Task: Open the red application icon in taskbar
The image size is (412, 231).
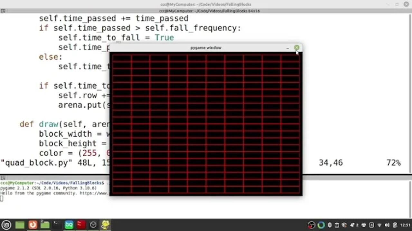Action: (x=81, y=225)
